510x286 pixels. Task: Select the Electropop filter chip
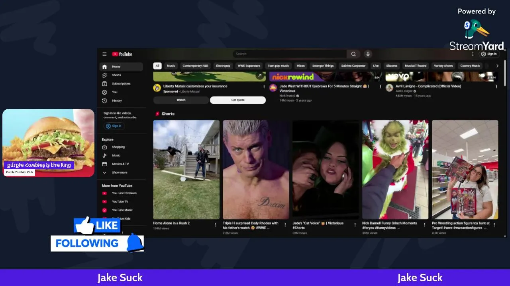(x=223, y=66)
